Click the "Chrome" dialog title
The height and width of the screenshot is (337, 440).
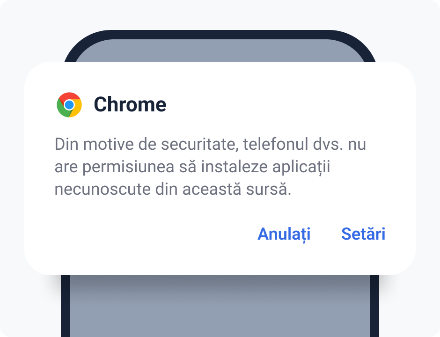(x=130, y=104)
